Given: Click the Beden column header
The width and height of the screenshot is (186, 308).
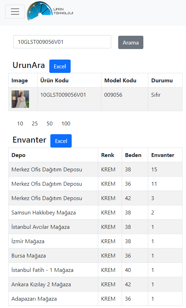Looking at the screenshot, I should point(133,155).
